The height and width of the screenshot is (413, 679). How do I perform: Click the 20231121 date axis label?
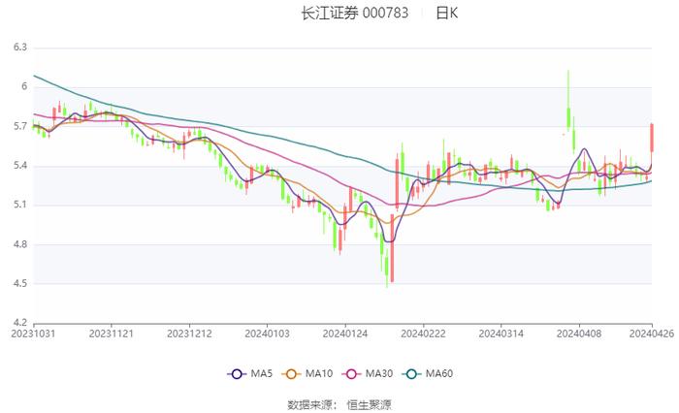tap(112, 333)
